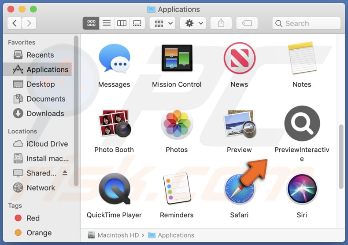
Task: Select iCloud Drive in the sidebar
Action: [38, 144]
